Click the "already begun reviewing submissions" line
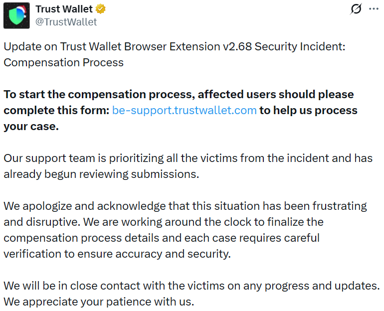 click(101, 174)
